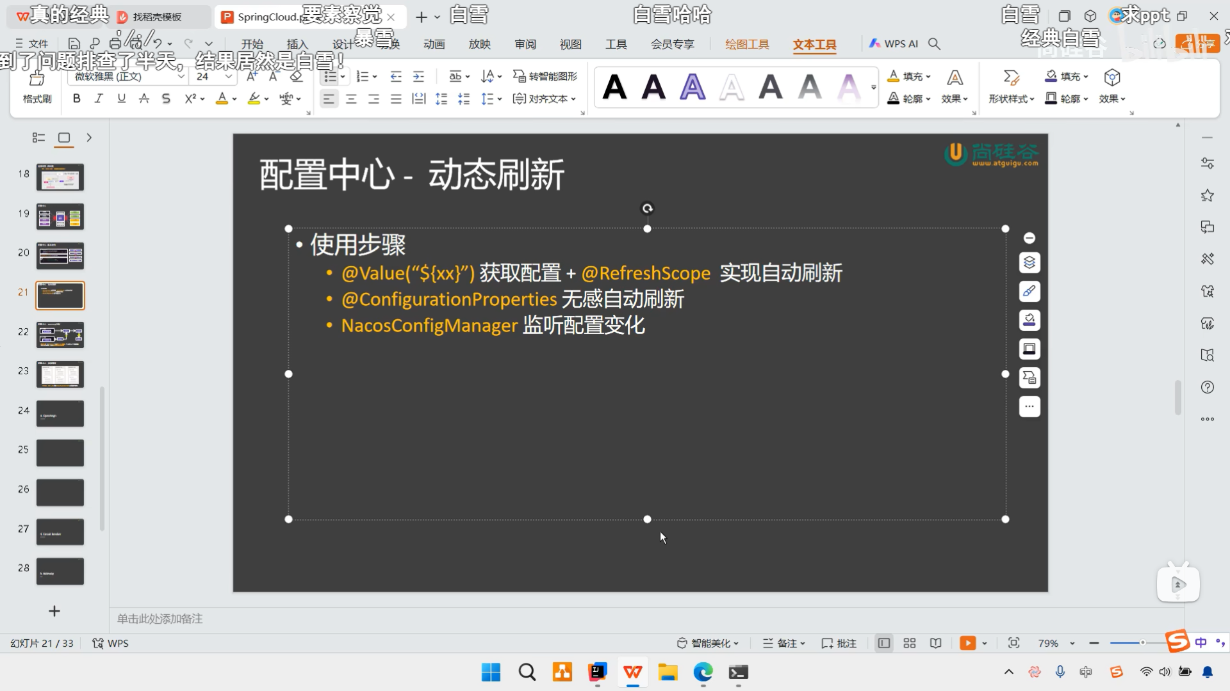Screen dimensions: 1230x691
Task: Toggle bold formatting
Action: point(76,98)
